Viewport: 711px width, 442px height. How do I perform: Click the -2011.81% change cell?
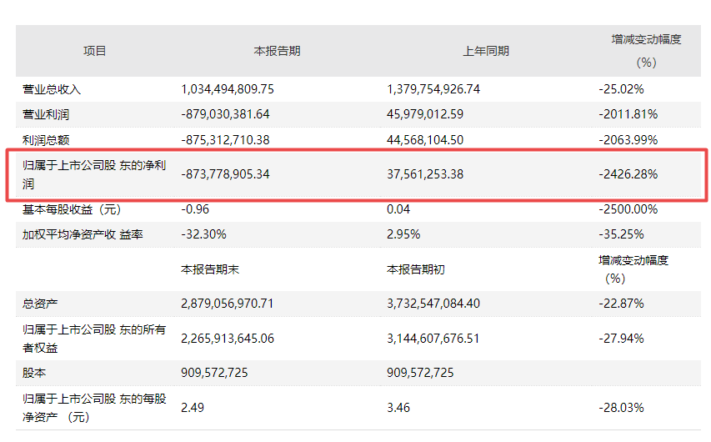point(628,114)
